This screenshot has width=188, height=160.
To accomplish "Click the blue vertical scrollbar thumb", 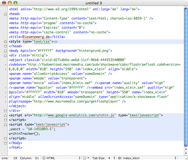I will [x=186, y=77].
